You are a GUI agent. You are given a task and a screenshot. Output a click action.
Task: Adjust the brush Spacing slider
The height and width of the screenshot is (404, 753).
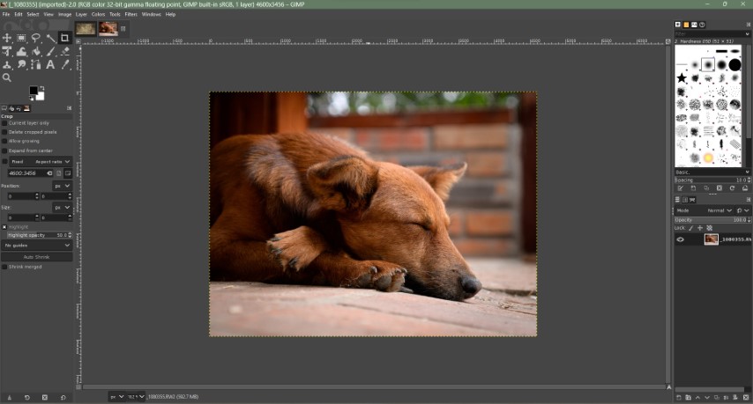712,180
